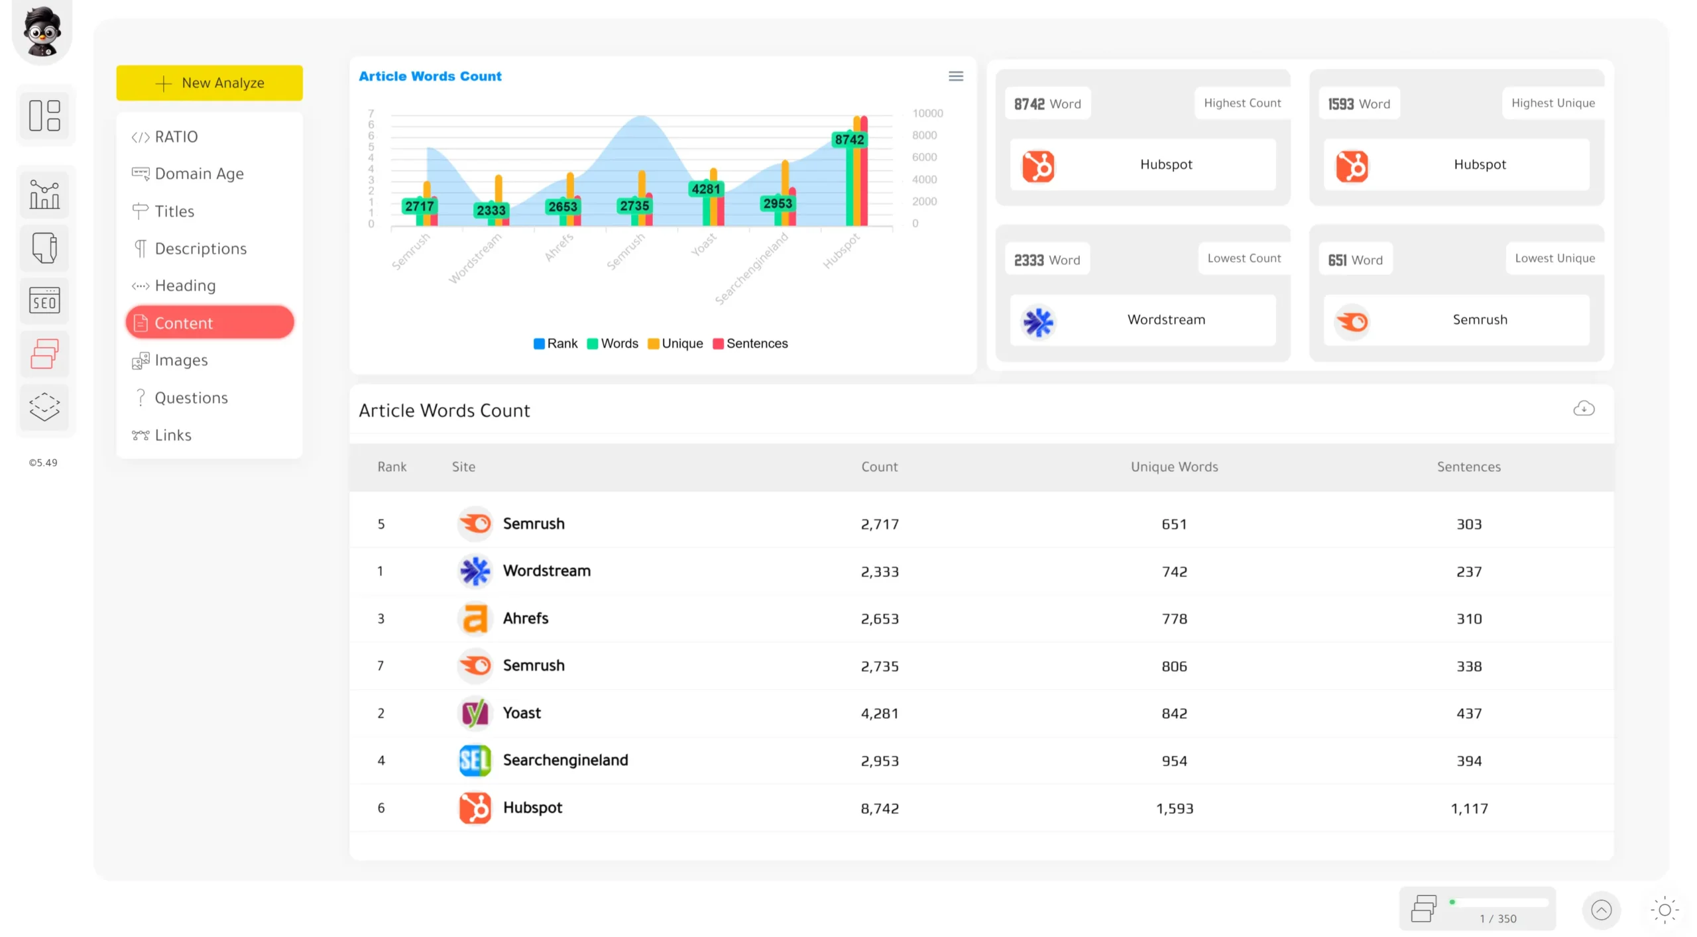The height and width of the screenshot is (937, 1697).
Task: Click the 651 Word badge
Action: (x=1355, y=260)
